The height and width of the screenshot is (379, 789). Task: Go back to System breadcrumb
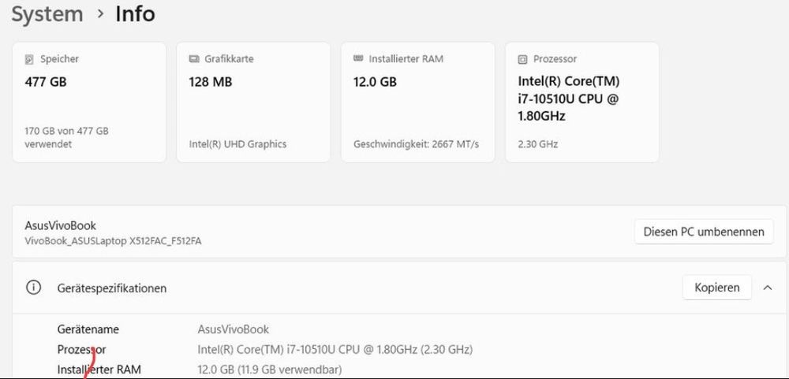[x=47, y=13]
